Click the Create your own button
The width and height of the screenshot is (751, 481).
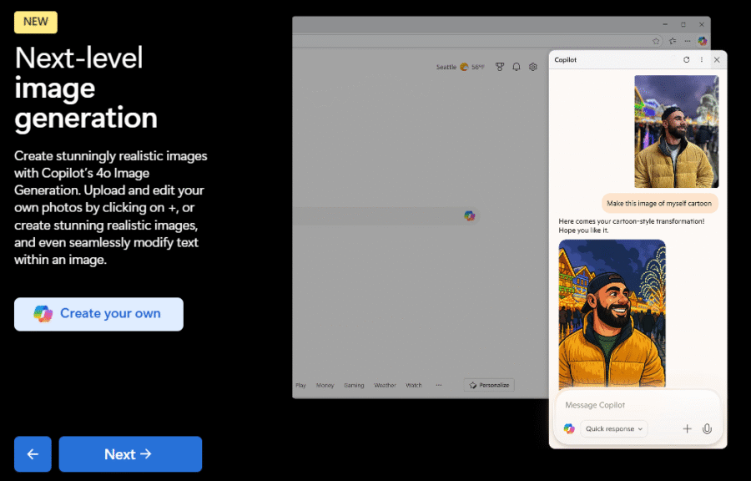[98, 314]
